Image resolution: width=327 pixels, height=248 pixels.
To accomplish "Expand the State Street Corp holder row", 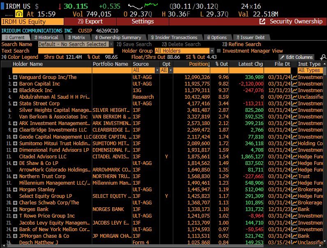I will [x=15, y=104].
